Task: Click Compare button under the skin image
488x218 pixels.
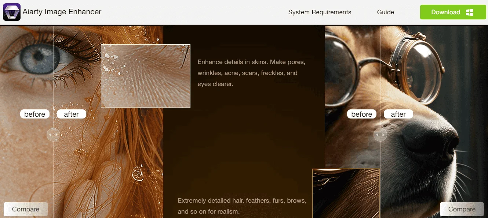Action: click(x=26, y=209)
